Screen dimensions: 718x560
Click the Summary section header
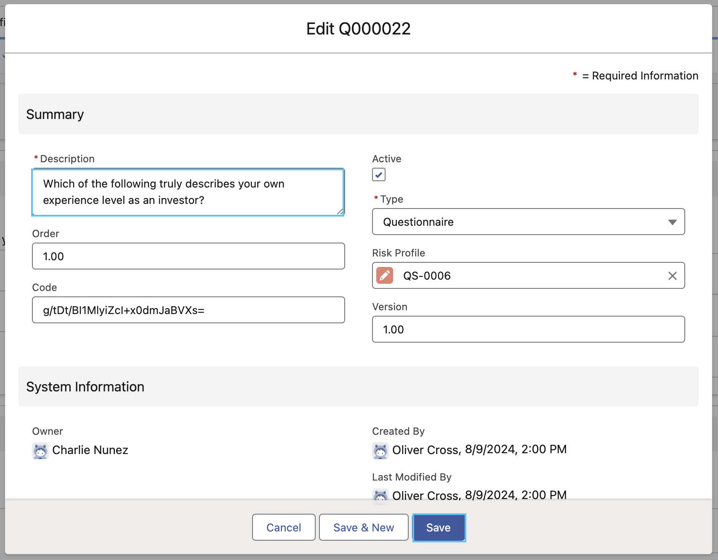click(x=359, y=114)
